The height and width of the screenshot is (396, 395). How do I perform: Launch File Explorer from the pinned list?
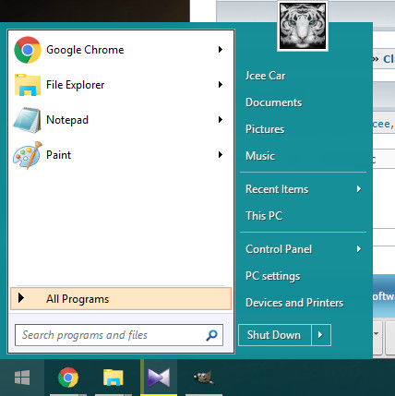tap(120, 85)
